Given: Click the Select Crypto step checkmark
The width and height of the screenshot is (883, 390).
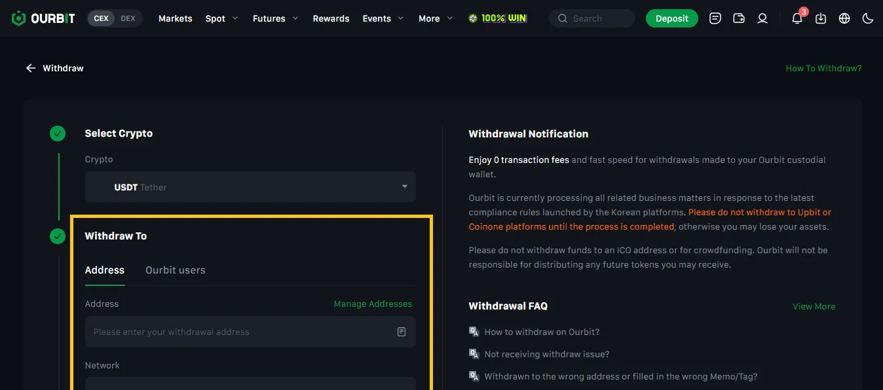Looking at the screenshot, I should (58, 133).
